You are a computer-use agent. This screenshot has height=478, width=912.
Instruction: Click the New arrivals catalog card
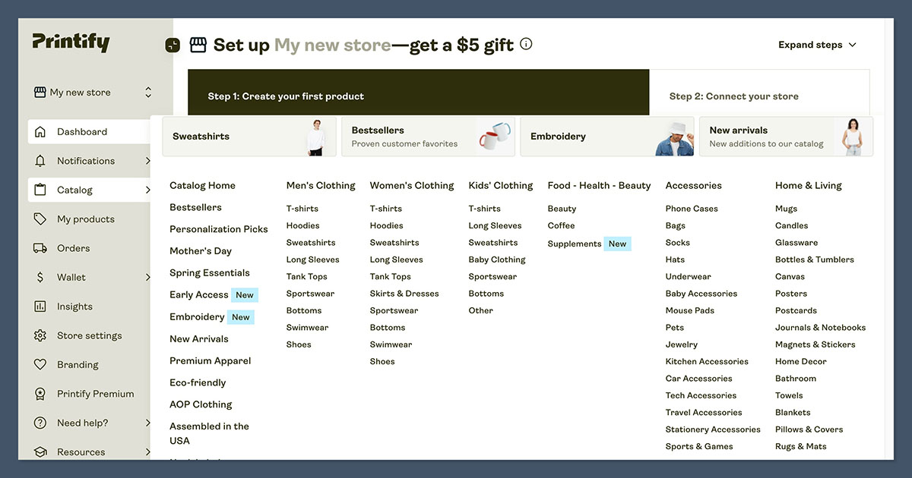tap(785, 137)
